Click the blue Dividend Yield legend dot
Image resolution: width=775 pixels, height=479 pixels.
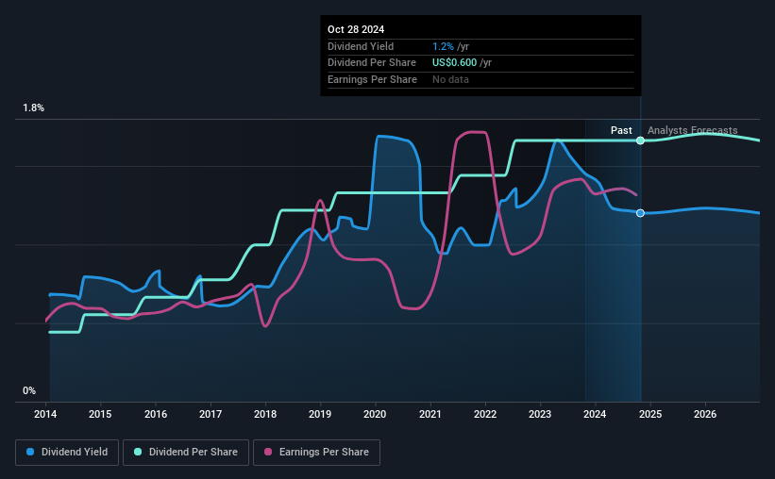[30, 452]
